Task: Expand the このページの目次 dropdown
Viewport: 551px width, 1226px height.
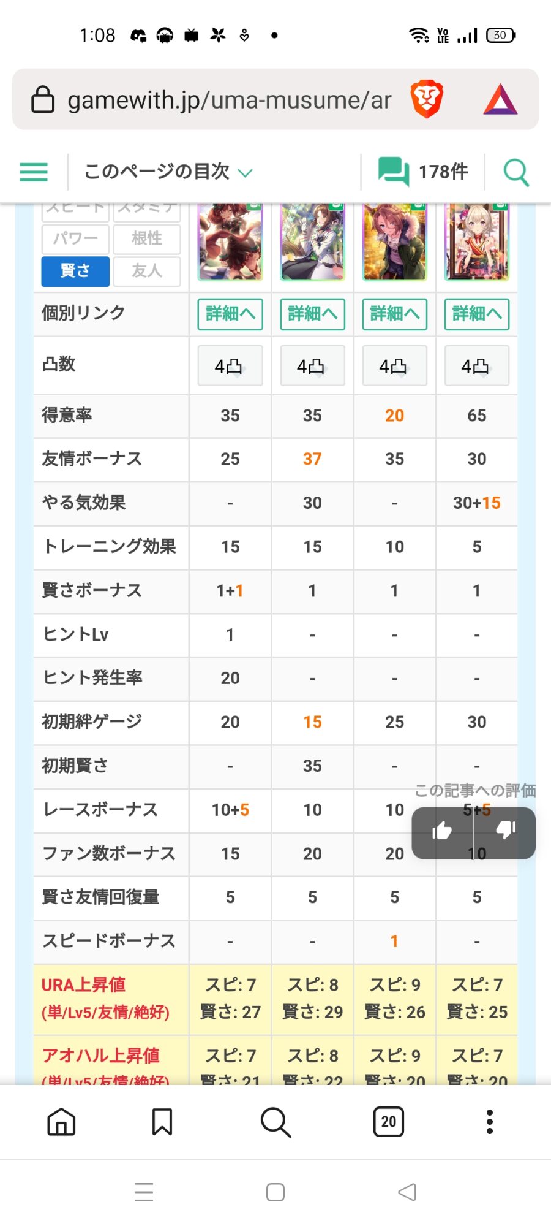Action: (x=168, y=172)
